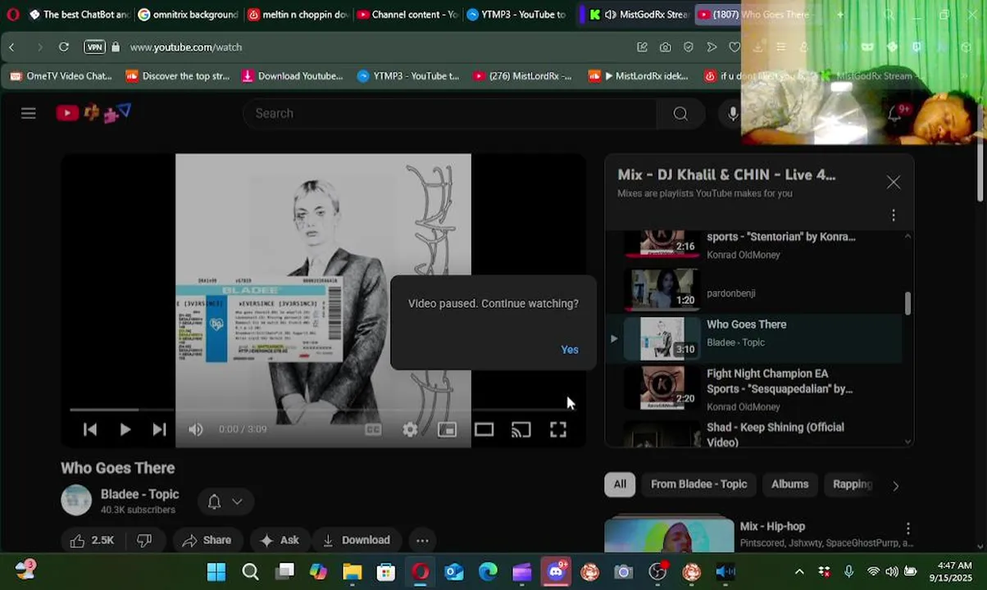Confirm 'Yes' to continue watching
Viewport: 987px width, 590px height.
pos(570,350)
